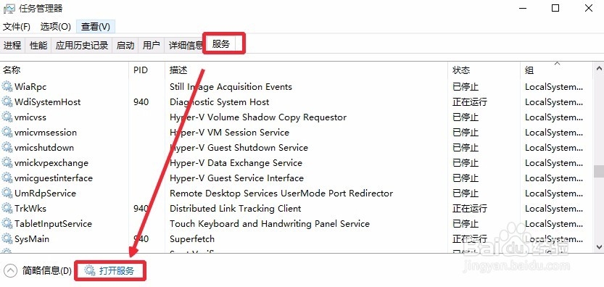Select the vmicguestinterface service name
Viewport: 604px width, 287px height.
(54, 178)
